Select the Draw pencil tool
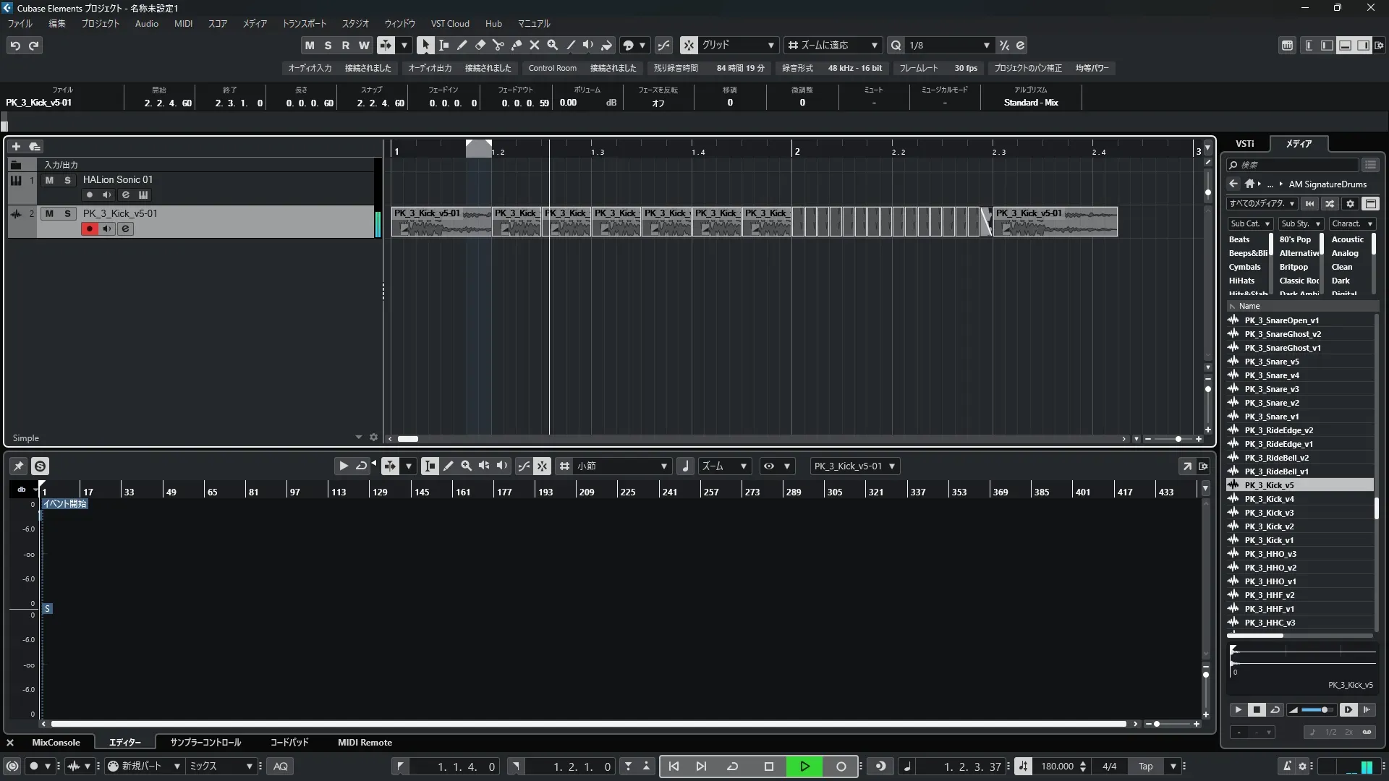The image size is (1389, 781). [x=462, y=45]
